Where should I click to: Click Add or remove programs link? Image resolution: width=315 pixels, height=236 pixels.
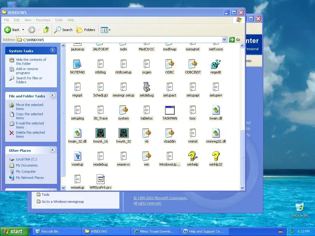pyautogui.click(x=27, y=71)
